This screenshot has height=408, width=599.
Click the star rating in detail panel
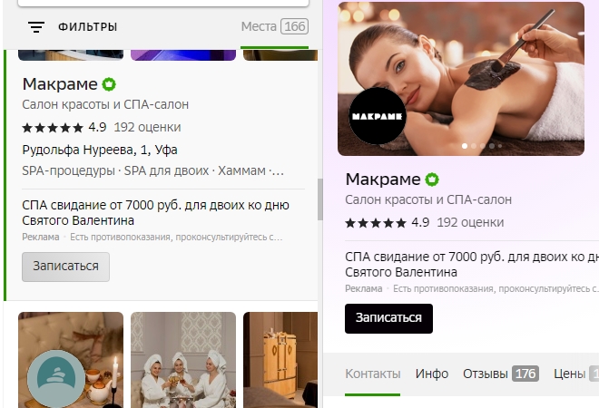coord(376,222)
